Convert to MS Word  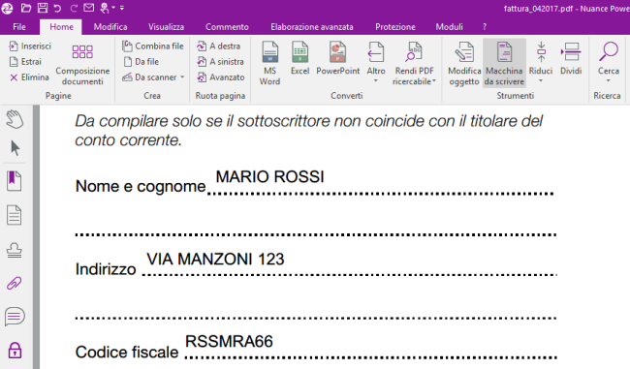point(269,63)
